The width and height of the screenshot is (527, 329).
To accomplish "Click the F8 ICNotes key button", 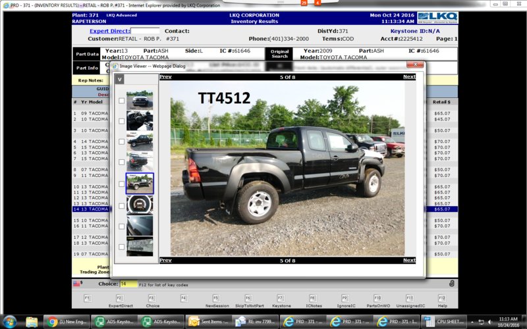I will pos(313,298).
